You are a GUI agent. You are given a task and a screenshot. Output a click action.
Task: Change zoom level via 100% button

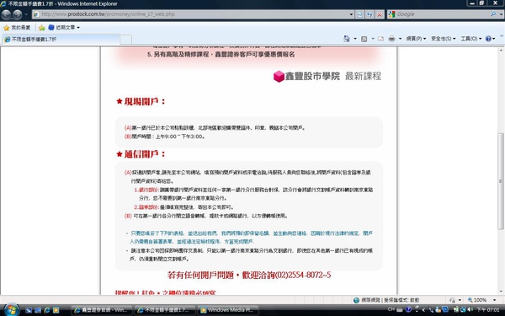(477, 300)
